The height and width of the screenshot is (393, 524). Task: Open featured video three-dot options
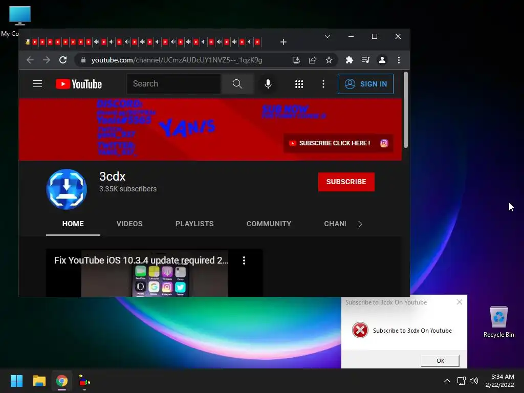click(244, 260)
